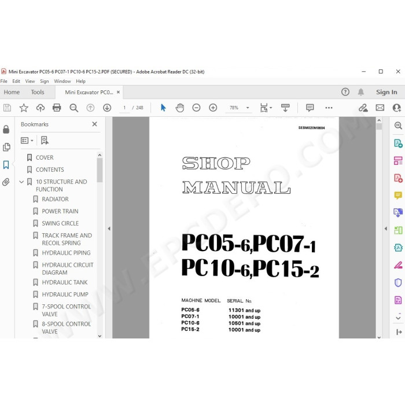Print the document with printer icon
This screenshot has height=405, width=405.
tap(57, 108)
